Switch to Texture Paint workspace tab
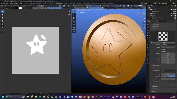This screenshot has width=177, height=99. tap(59, 4)
